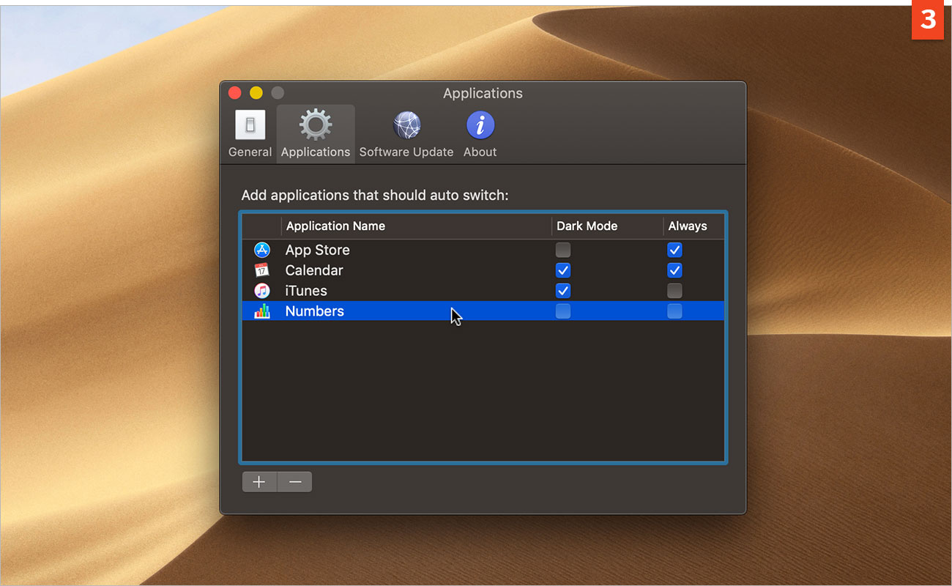Click the Numbers app icon
952x586 pixels.
click(262, 311)
